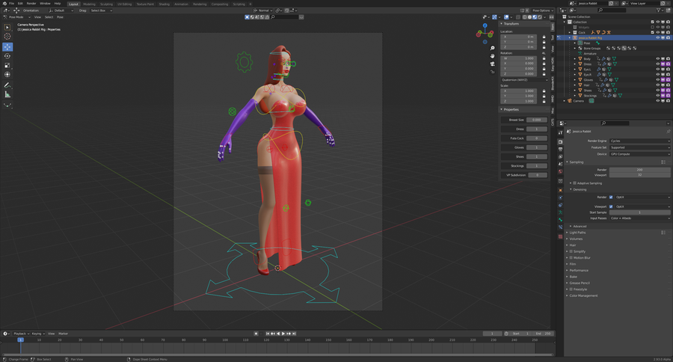Switch to Animation workspace tab
The width and height of the screenshot is (673, 362).
(181, 4)
